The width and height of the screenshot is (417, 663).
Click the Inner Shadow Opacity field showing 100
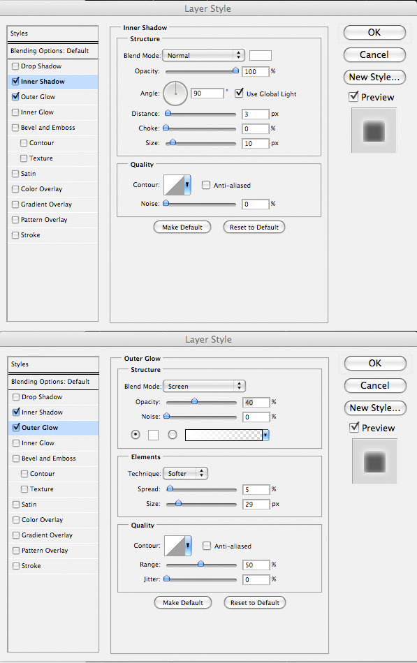point(256,71)
